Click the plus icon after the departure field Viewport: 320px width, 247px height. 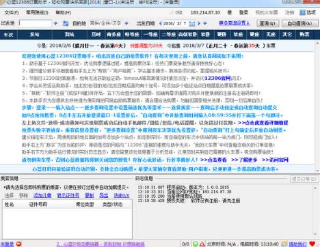(55, 23)
